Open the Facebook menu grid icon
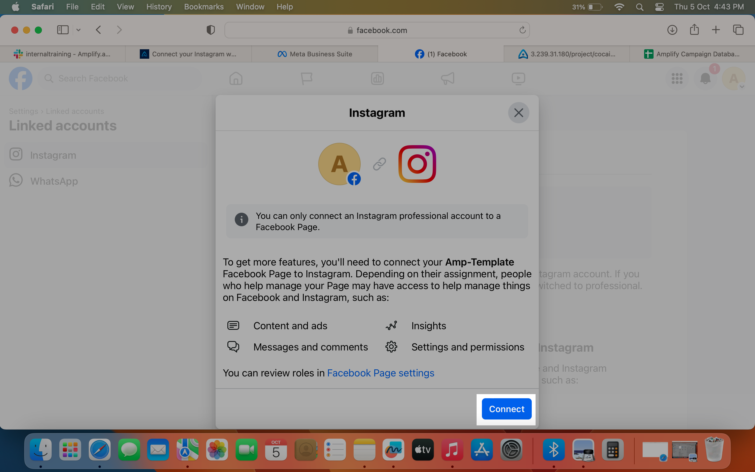The width and height of the screenshot is (755, 472). (x=677, y=78)
